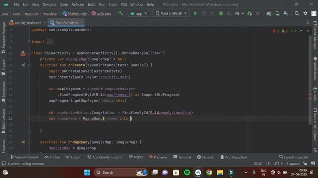This screenshot has width=318, height=178.
Task: Open the Profile app gauge icon
Action: (237, 13)
